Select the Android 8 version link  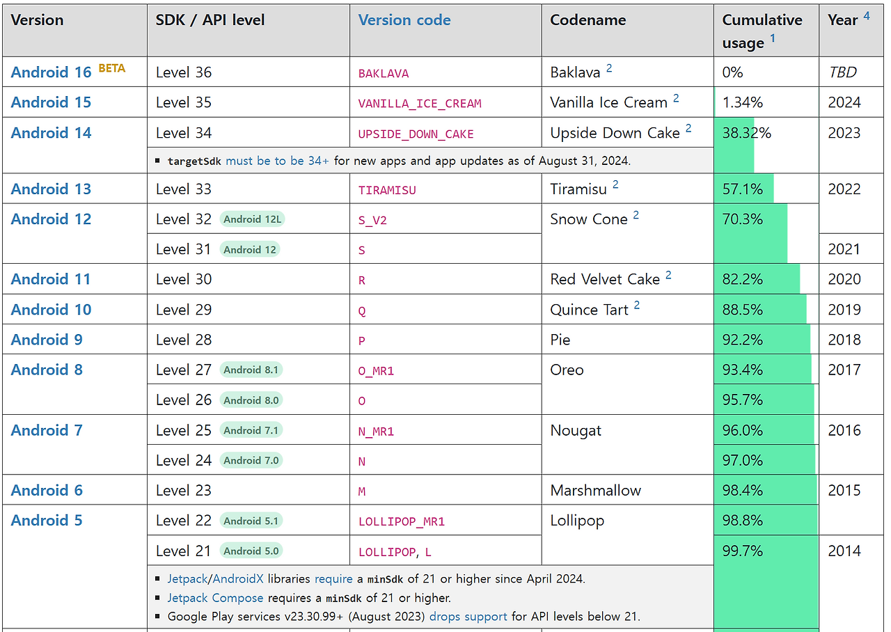pos(47,370)
